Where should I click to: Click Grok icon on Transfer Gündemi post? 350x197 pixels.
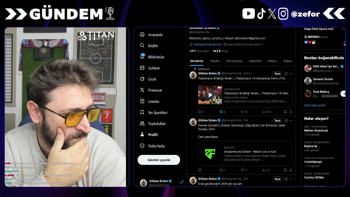click(x=286, y=121)
